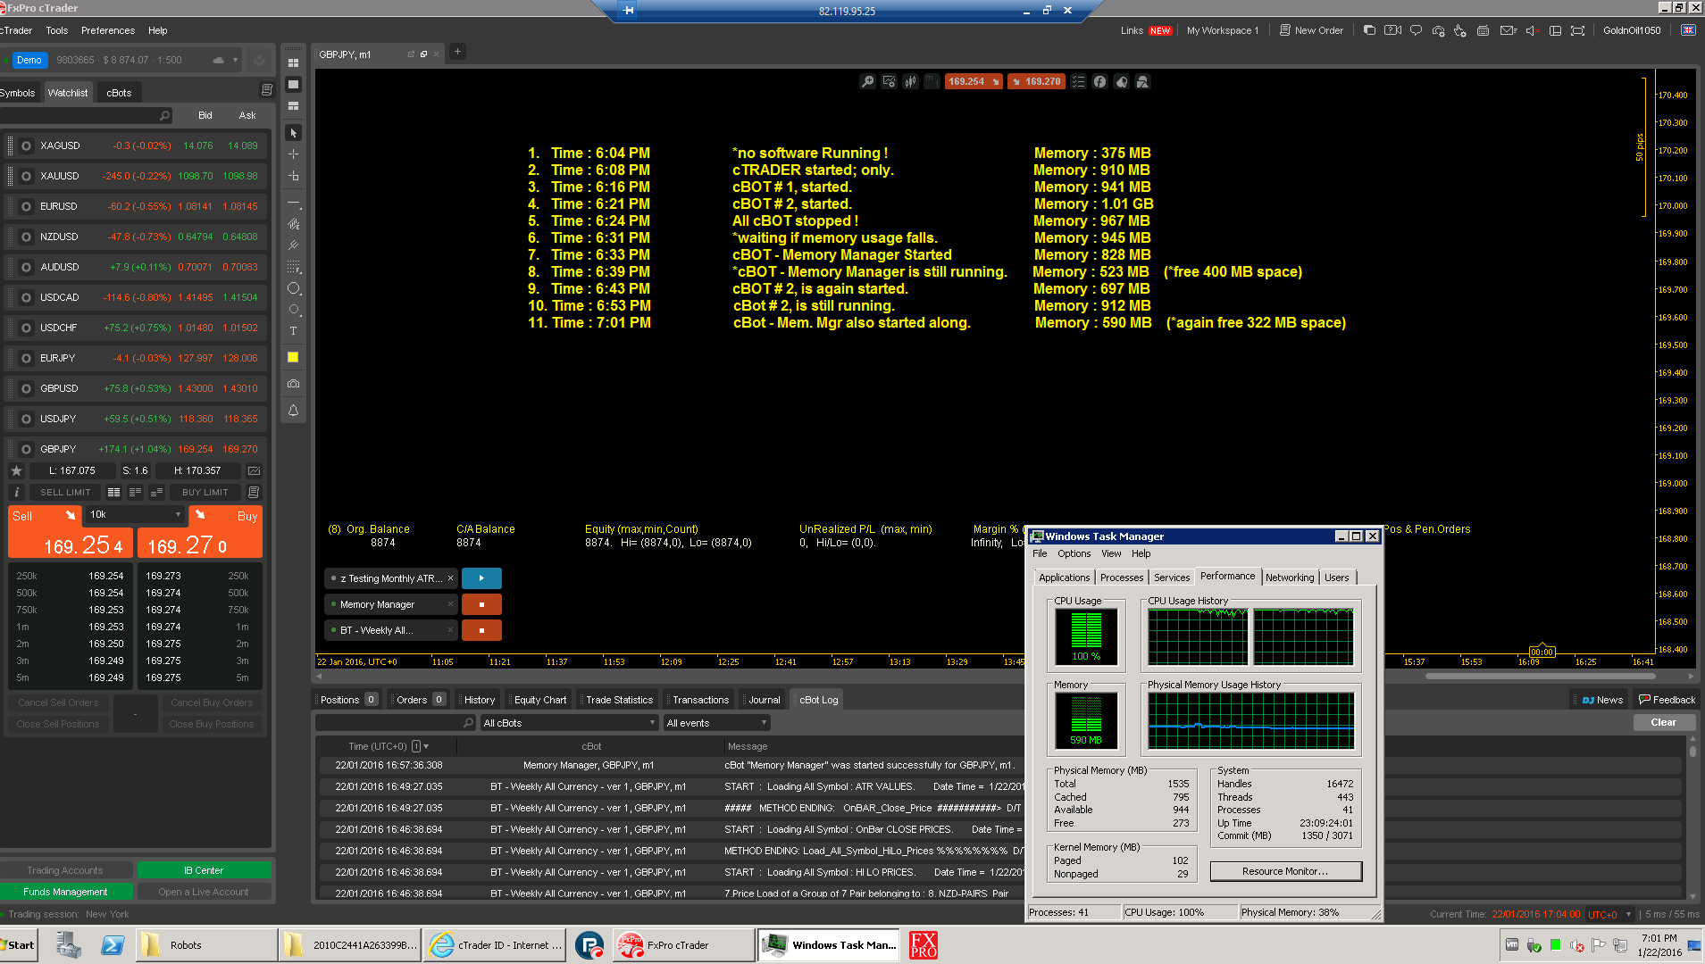Click Resource Monitor in Task Manager
The height and width of the screenshot is (964, 1705).
[x=1285, y=871]
